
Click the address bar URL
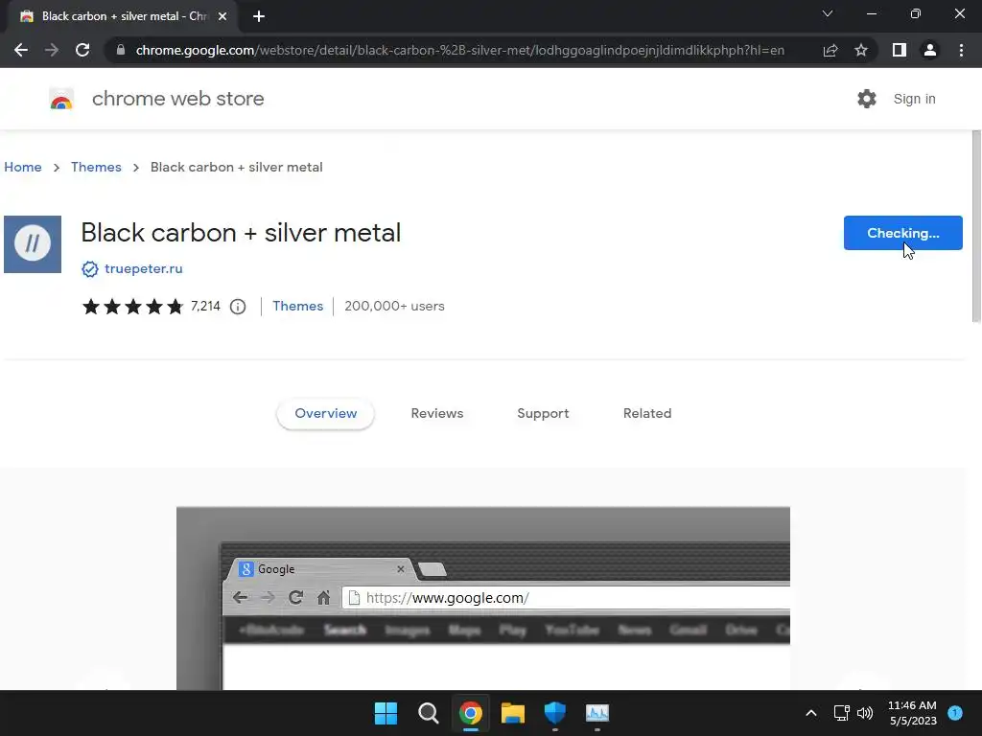(x=459, y=50)
